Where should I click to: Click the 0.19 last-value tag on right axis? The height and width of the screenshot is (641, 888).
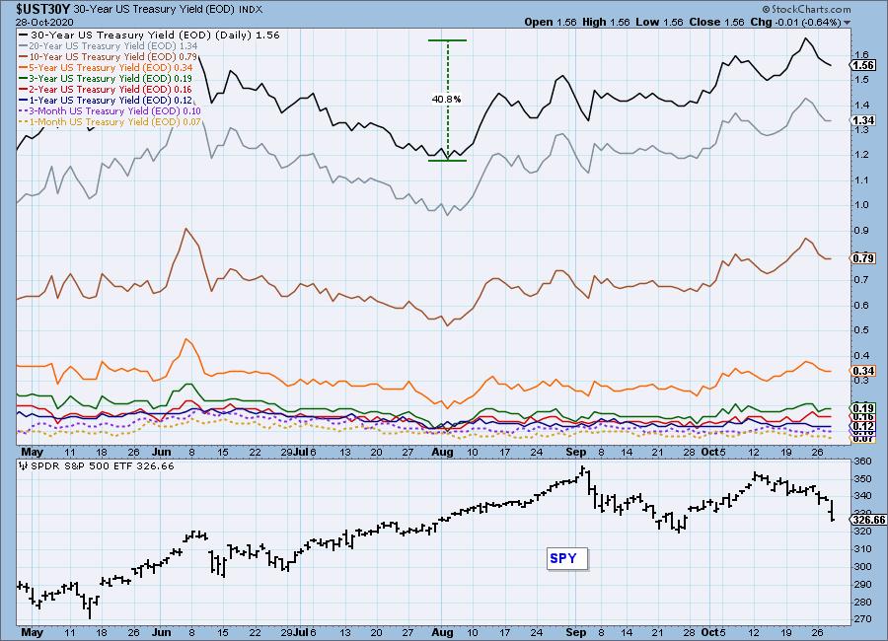pyautogui.click(x=863, y=408)
